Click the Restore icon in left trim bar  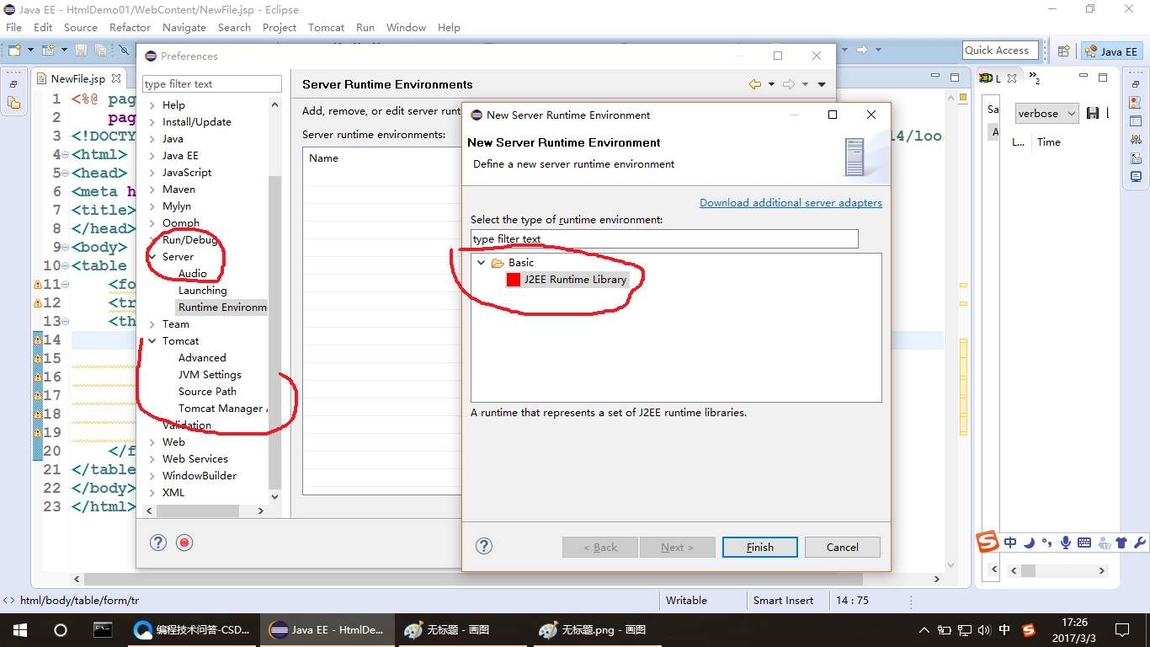(13, 84)
